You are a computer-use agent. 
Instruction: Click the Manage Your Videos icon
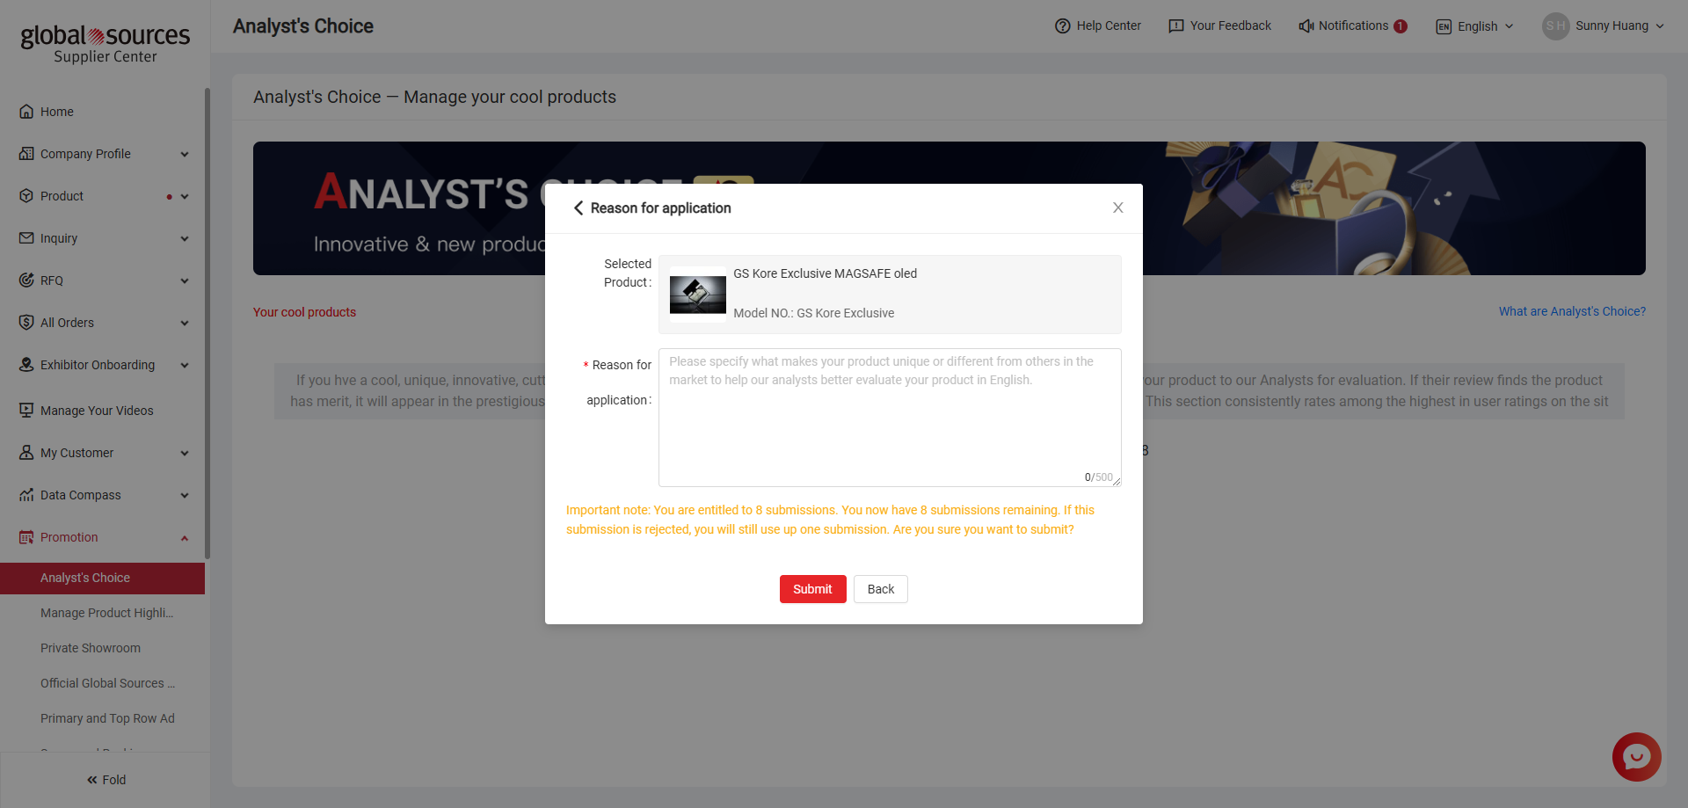[x=26, y=411]
